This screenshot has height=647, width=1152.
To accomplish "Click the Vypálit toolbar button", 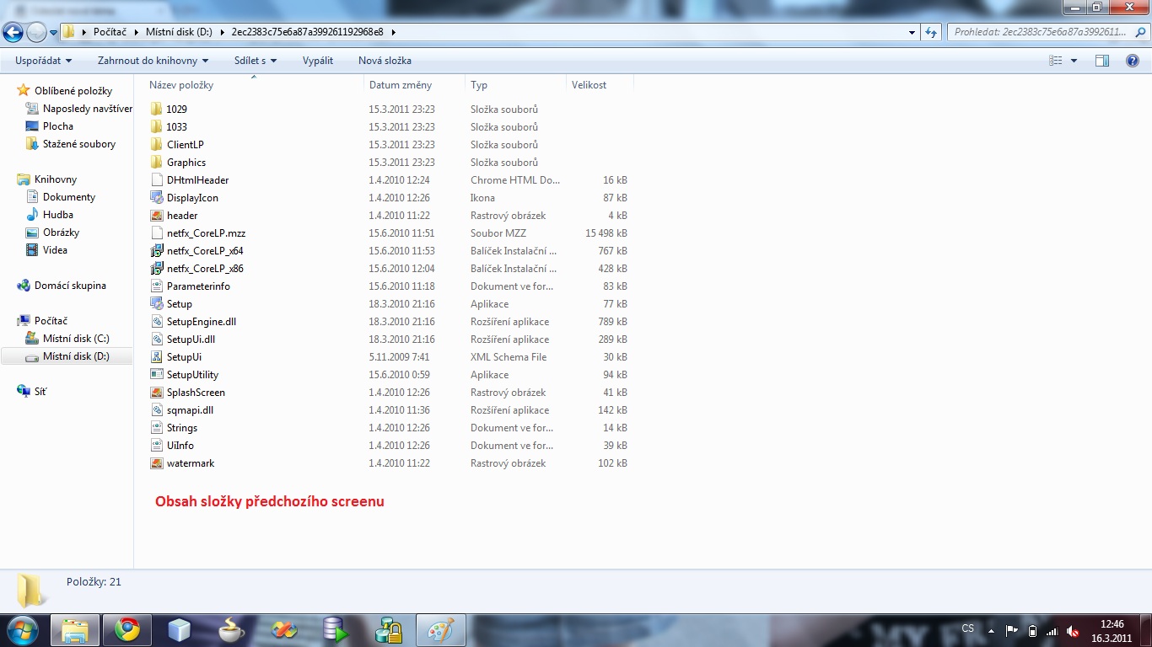I will tap(318, 61).
